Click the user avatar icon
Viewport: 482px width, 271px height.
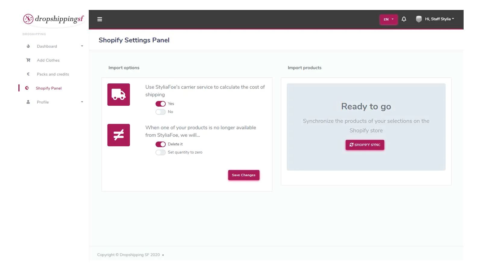[419, 19]
